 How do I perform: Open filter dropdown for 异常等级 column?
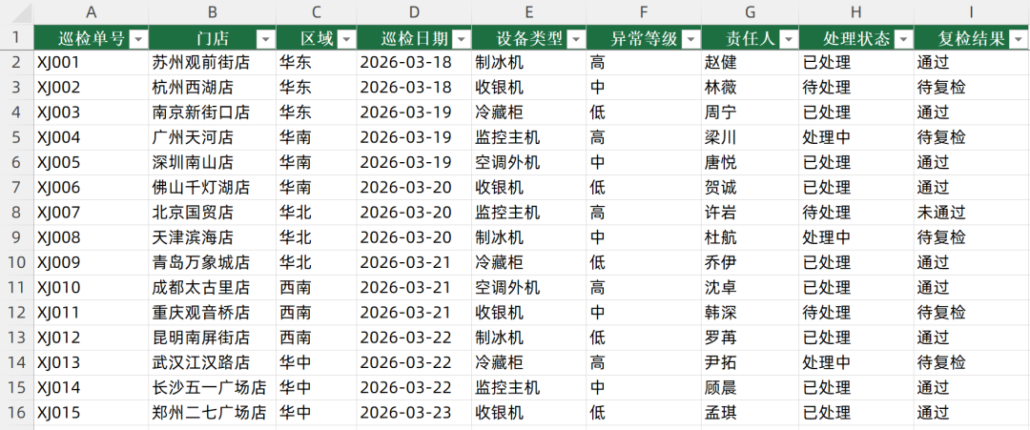pyautogui.click(x=691, y=39)
